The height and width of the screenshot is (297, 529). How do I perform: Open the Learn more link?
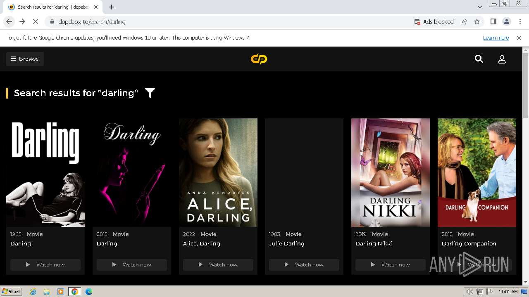click(496, 38)
